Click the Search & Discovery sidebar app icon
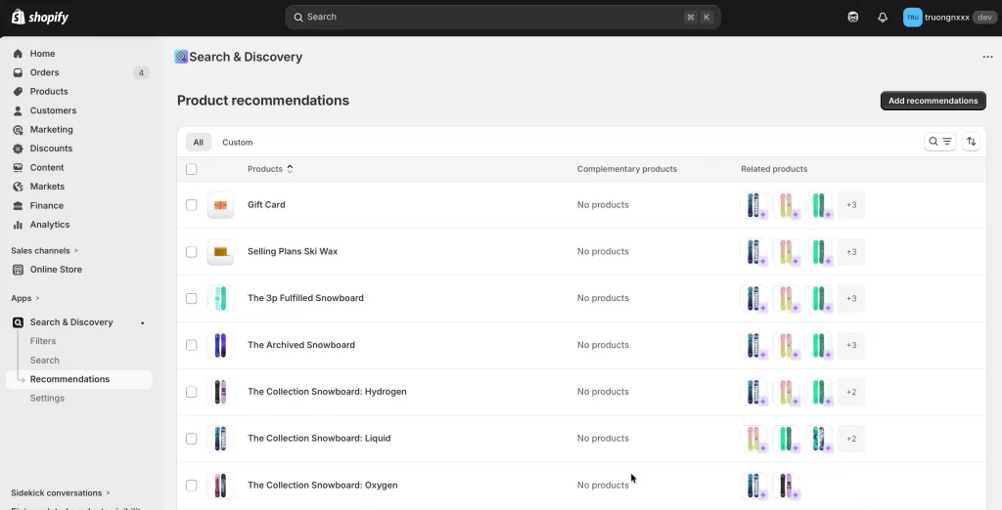1002x510 pixels. click(18, 322)
